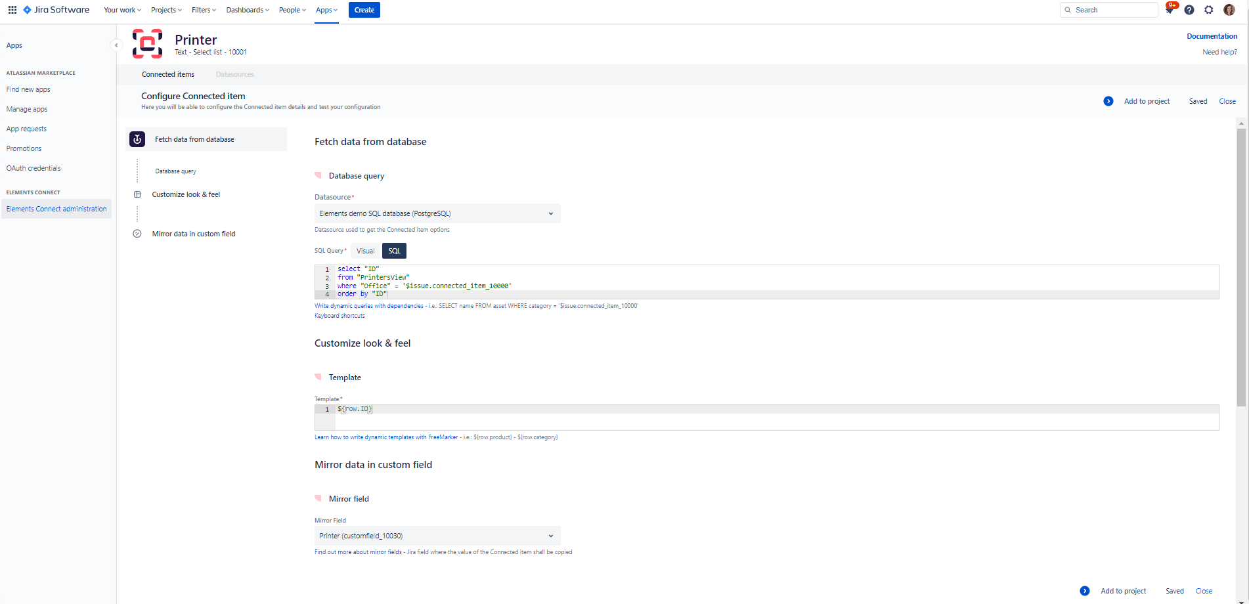Open the notifications bell
1249x604 pixels.
coord(1170,10)
